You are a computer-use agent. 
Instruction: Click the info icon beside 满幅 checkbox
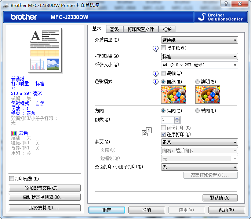156,74
